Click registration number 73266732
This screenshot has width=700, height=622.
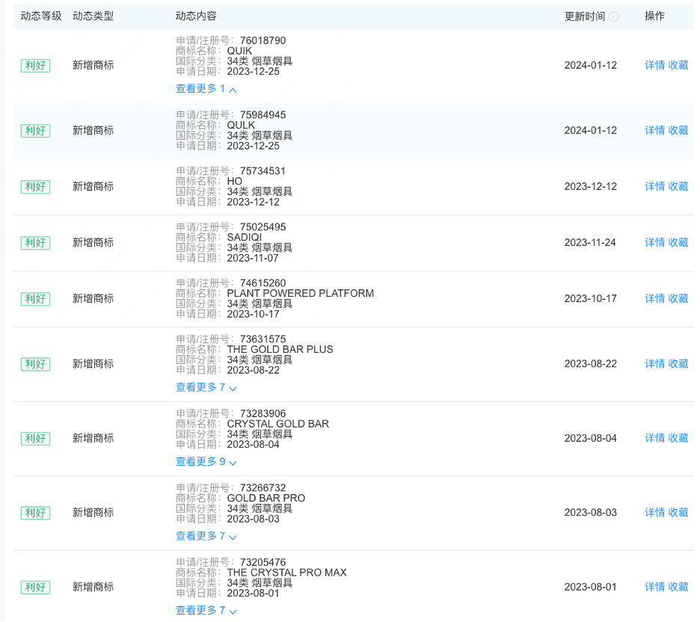click(x=263, y=488)
